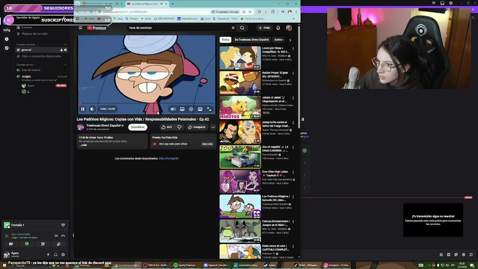This screenshot has width=478, height=269.
Task: Open the MERCADOPAGO bookmark
Action: click(x=164, y=19)
